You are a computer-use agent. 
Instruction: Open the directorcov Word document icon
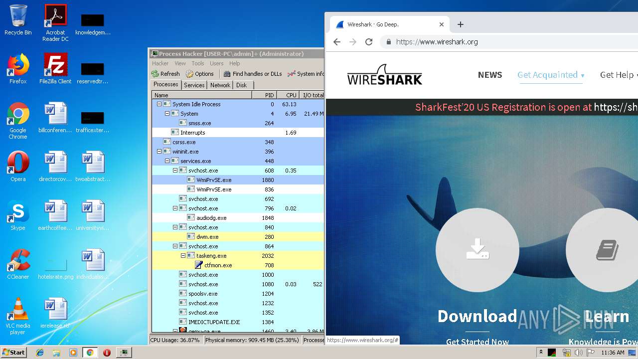55,167
